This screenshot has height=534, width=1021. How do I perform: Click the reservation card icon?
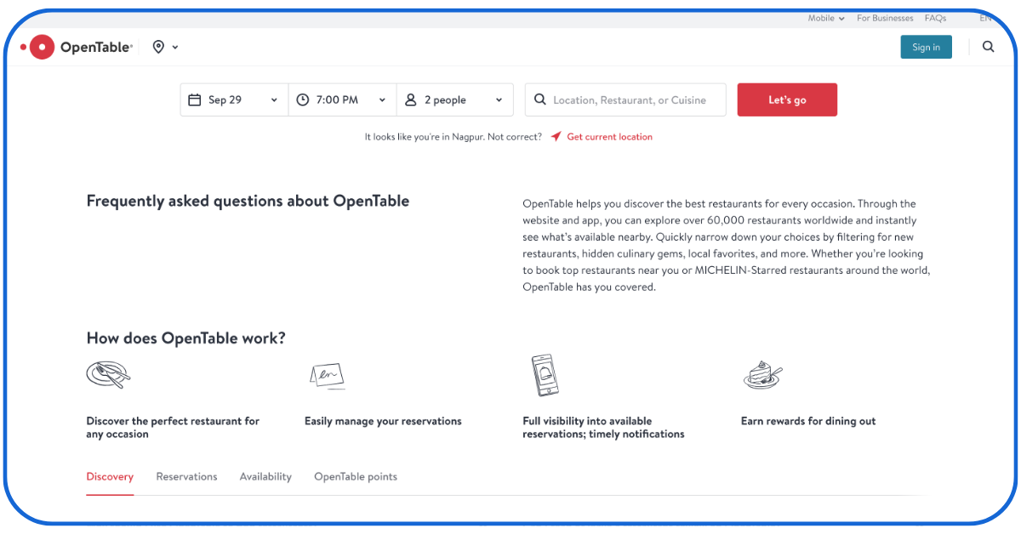tap(327, 375)
